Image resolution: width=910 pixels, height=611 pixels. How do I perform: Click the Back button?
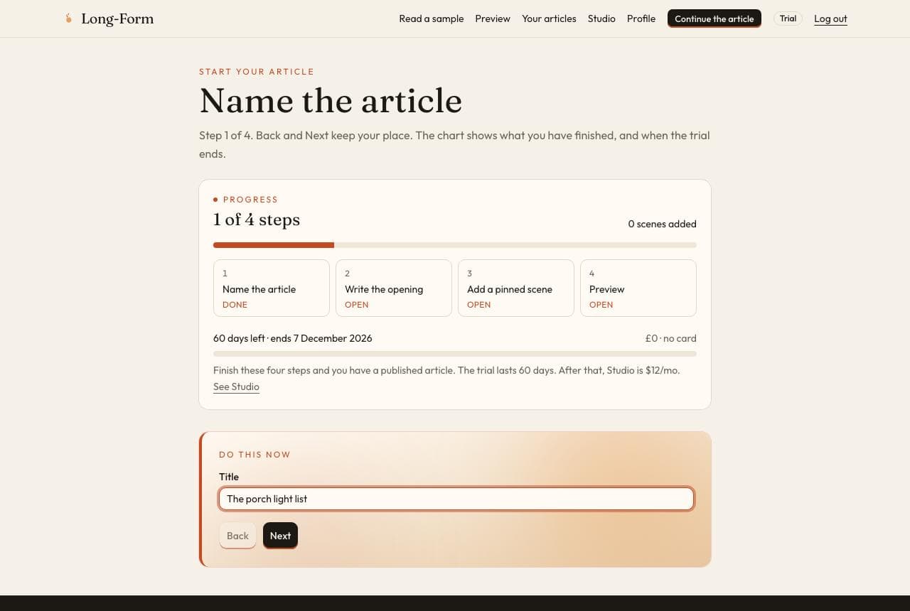pyautogui.click(x=237, y=536)
